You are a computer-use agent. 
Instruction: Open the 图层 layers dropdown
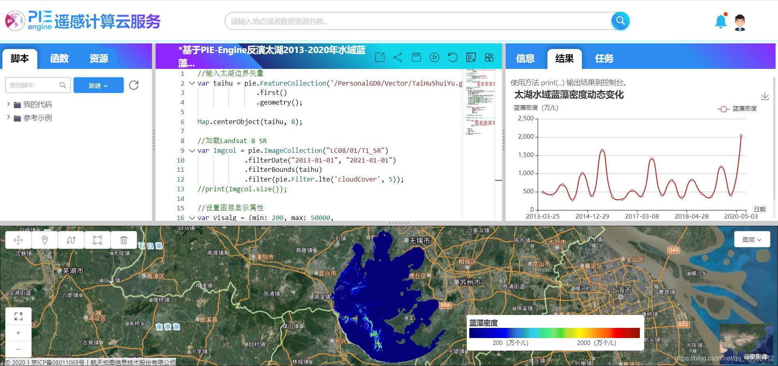[752, 240]
